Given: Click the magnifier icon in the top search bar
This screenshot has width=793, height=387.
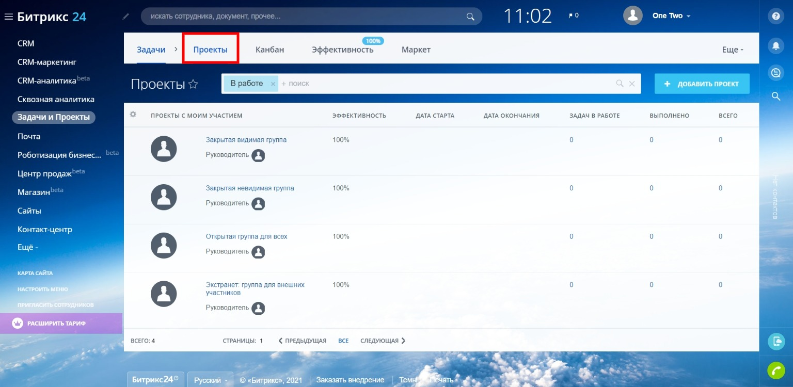Looking at the screenshot, I should pos(470,17).
